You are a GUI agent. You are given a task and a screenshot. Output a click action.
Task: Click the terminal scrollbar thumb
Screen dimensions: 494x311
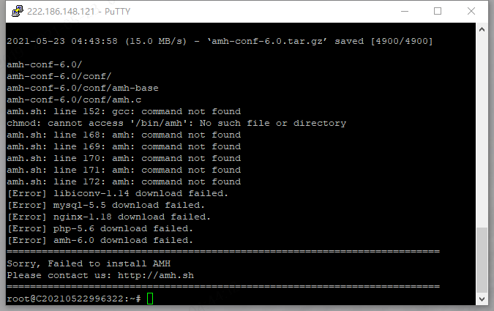click(482, 260)
